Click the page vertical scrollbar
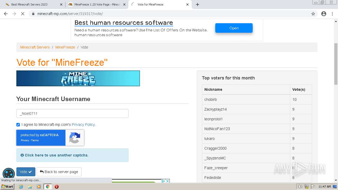The height and width of the screenshot is (190, 338). click(336, 64)
